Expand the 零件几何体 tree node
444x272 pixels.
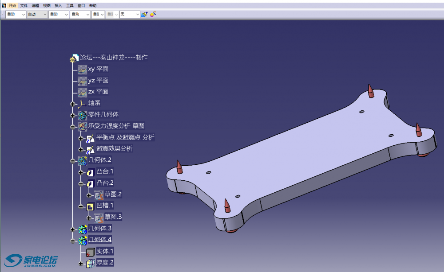tap(73, 115)
